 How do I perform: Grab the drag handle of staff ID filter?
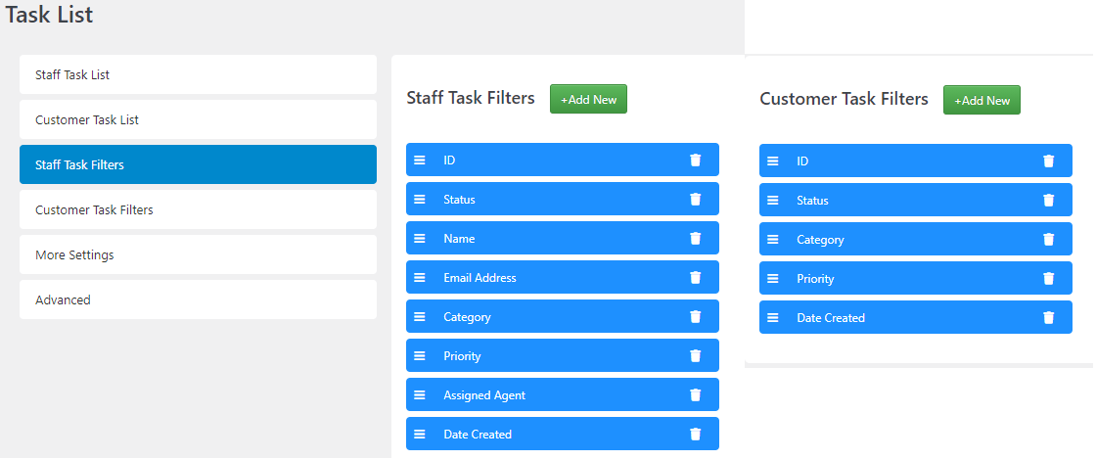tap(420, 161)
